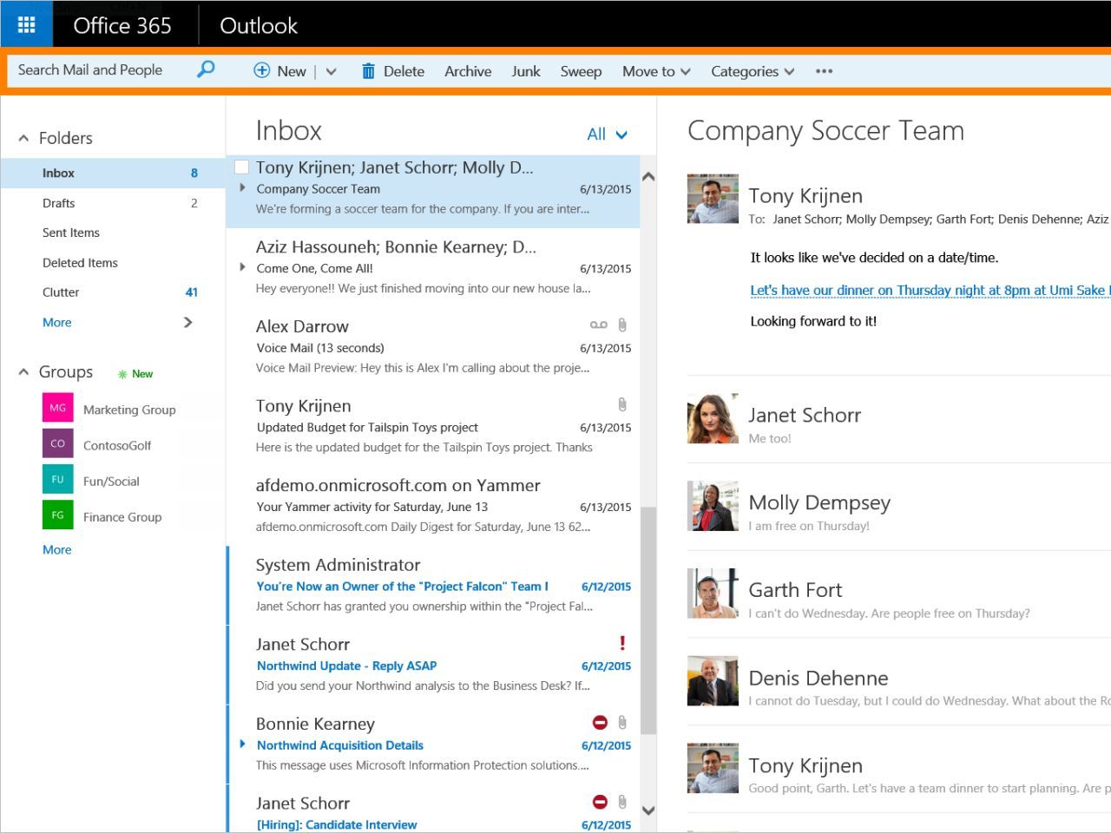
Task: Select the Drafts folder
Action: [59, 203]
